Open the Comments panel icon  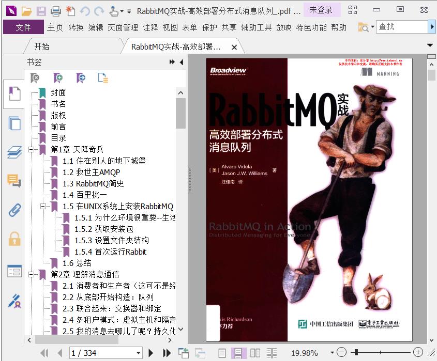14,181
